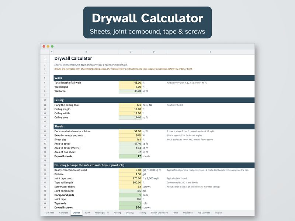Click the Finishing section header
Image resolution: width=295 pixels, height=221 pixels.
coord(154,165)
